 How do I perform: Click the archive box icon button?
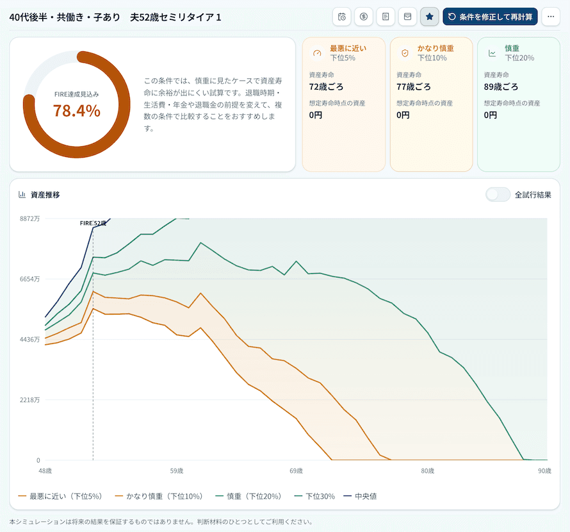[x=407, y=17]
